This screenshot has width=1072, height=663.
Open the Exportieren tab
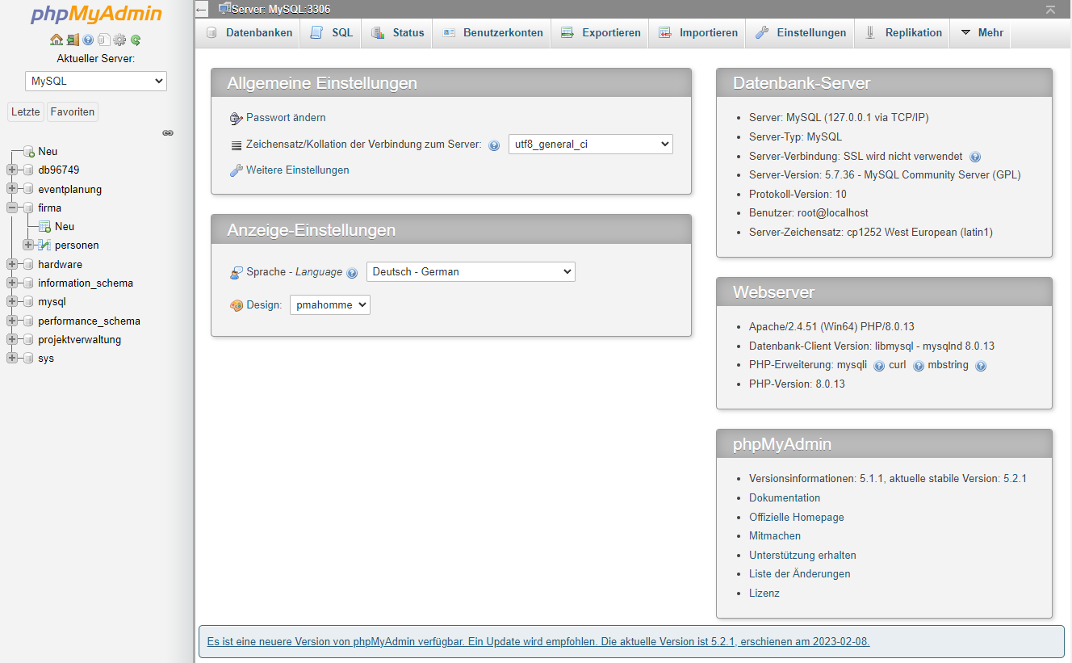tap(601, 33)
